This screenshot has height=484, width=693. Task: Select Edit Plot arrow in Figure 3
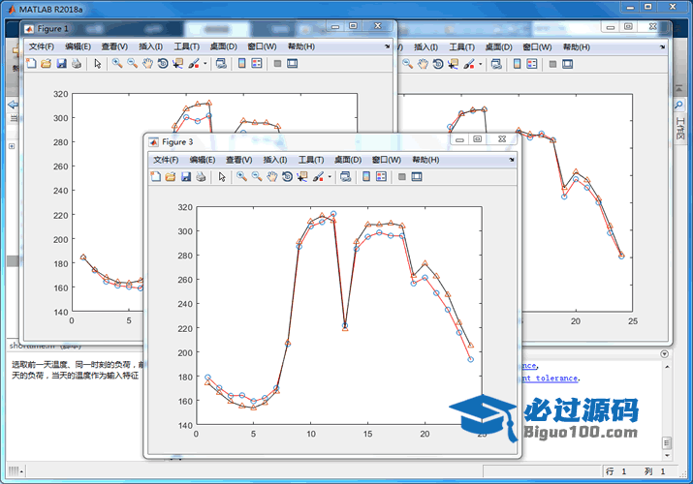click(x=222, y=177)
